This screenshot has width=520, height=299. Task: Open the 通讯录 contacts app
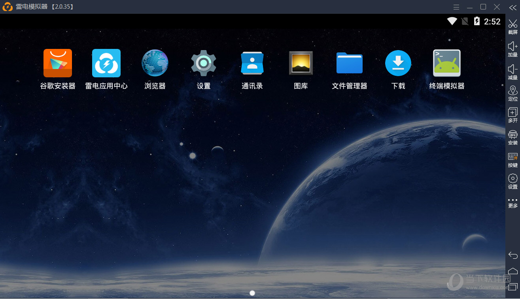pos(252,63)
